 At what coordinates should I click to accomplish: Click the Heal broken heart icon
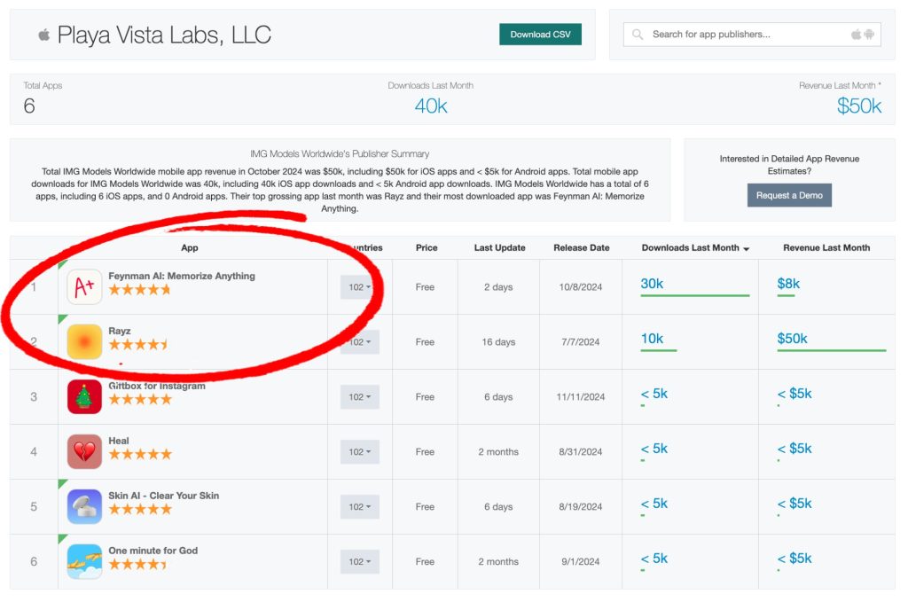(84, 451)
